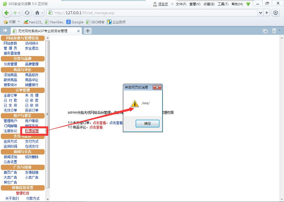This screenshot has height=202, width=284.
Task: Click the restore tabs window icon
Action: pyautogui.click(x=265, y=31)
